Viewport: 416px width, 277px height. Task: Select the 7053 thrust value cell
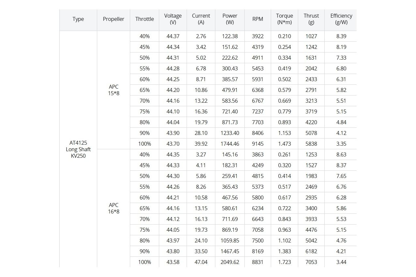(x=311, y=262)
